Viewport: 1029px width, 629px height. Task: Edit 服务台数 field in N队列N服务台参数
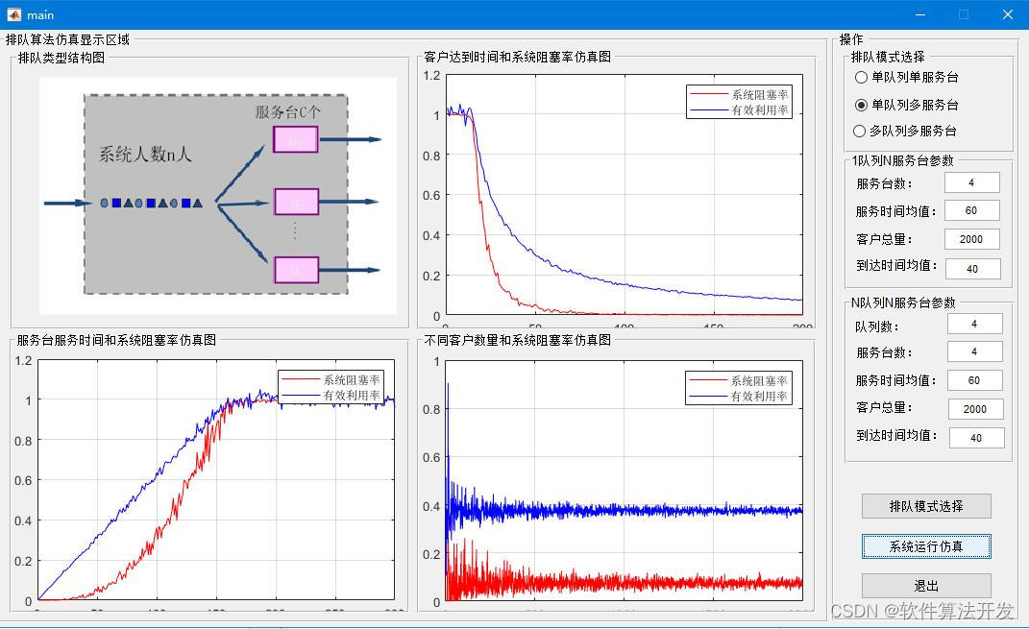[x=975, y=351]
